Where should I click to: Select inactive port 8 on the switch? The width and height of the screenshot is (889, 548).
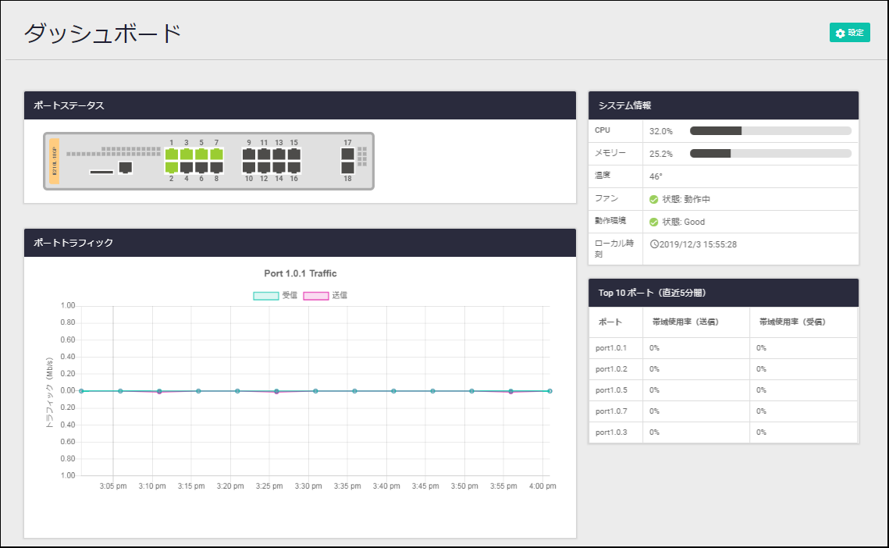(x=216, y=167)
